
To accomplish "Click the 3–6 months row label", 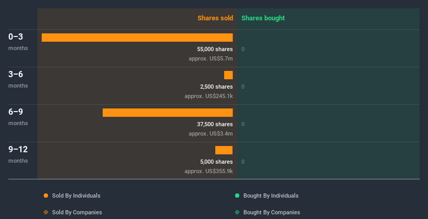I will (x=18, y=79).
